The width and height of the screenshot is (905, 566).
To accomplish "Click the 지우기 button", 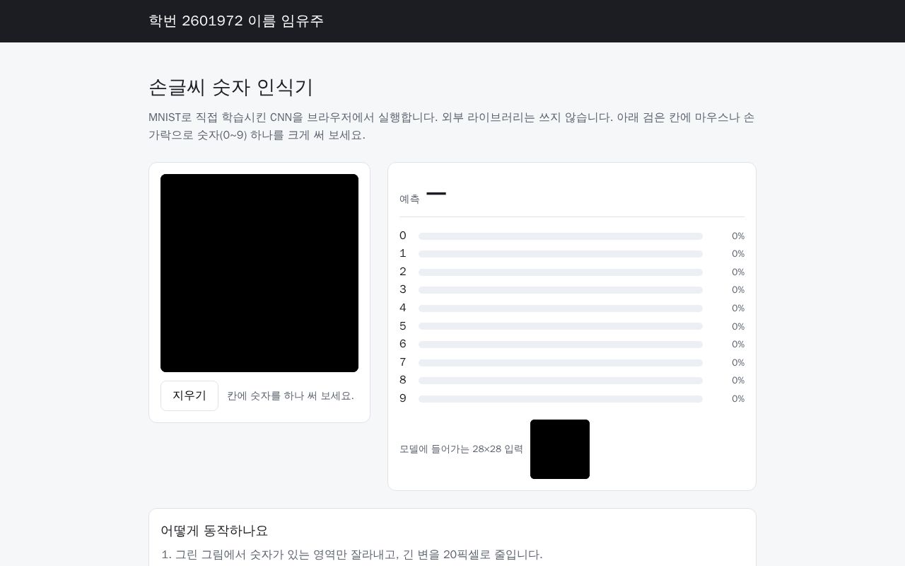I will pos(189,395).
